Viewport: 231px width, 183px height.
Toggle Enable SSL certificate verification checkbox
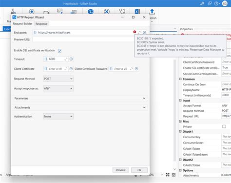point(59,51)
